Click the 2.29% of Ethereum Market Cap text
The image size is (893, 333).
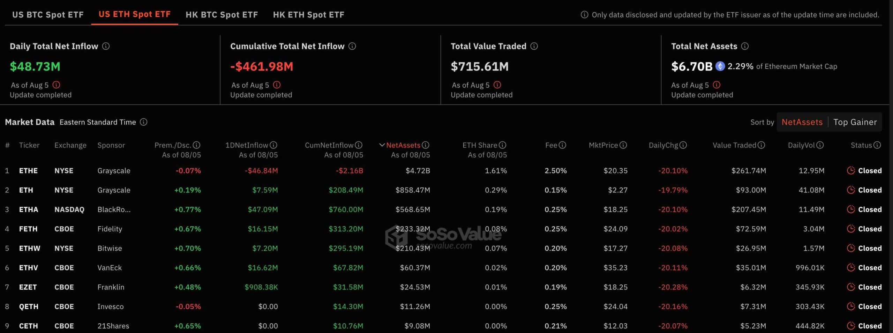(782, 66)
